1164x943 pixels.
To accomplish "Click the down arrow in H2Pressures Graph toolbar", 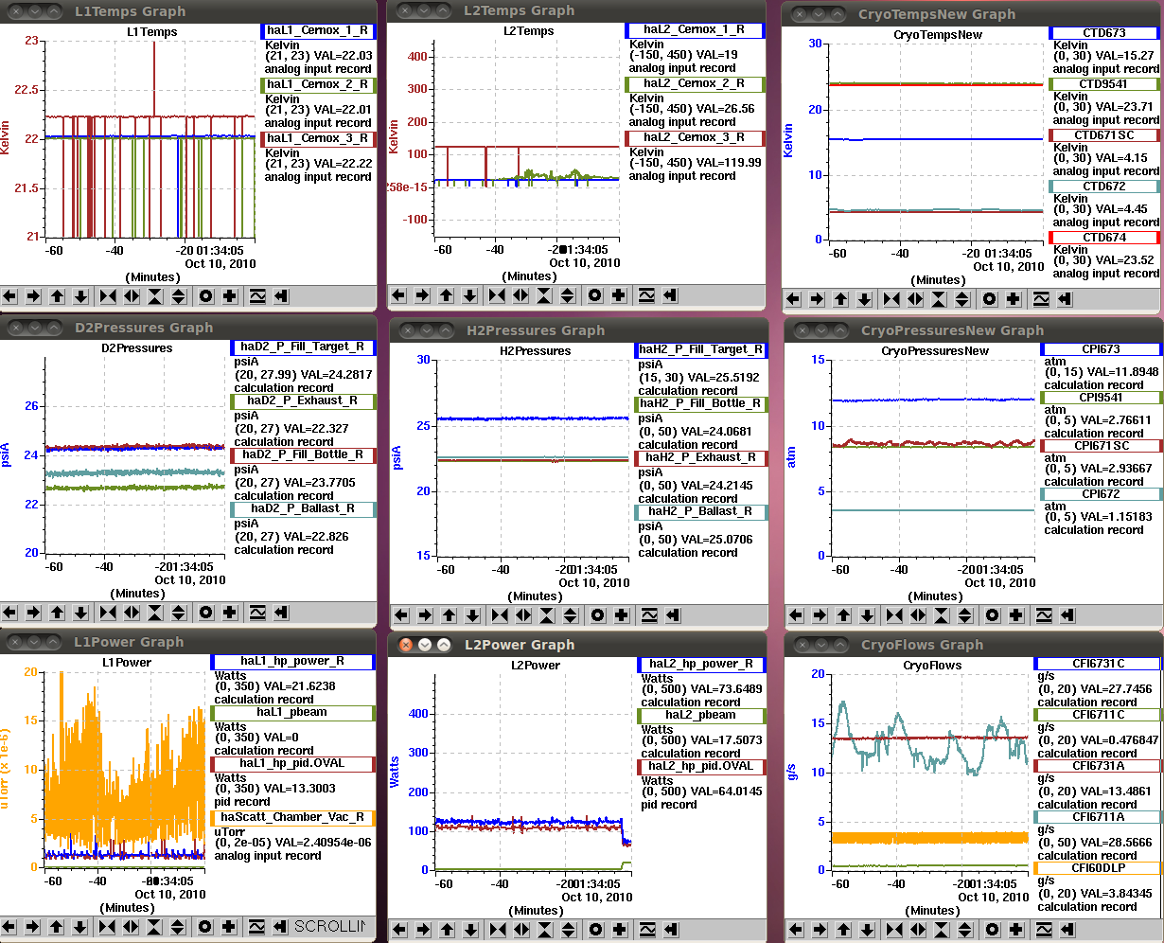I will 473,615.
